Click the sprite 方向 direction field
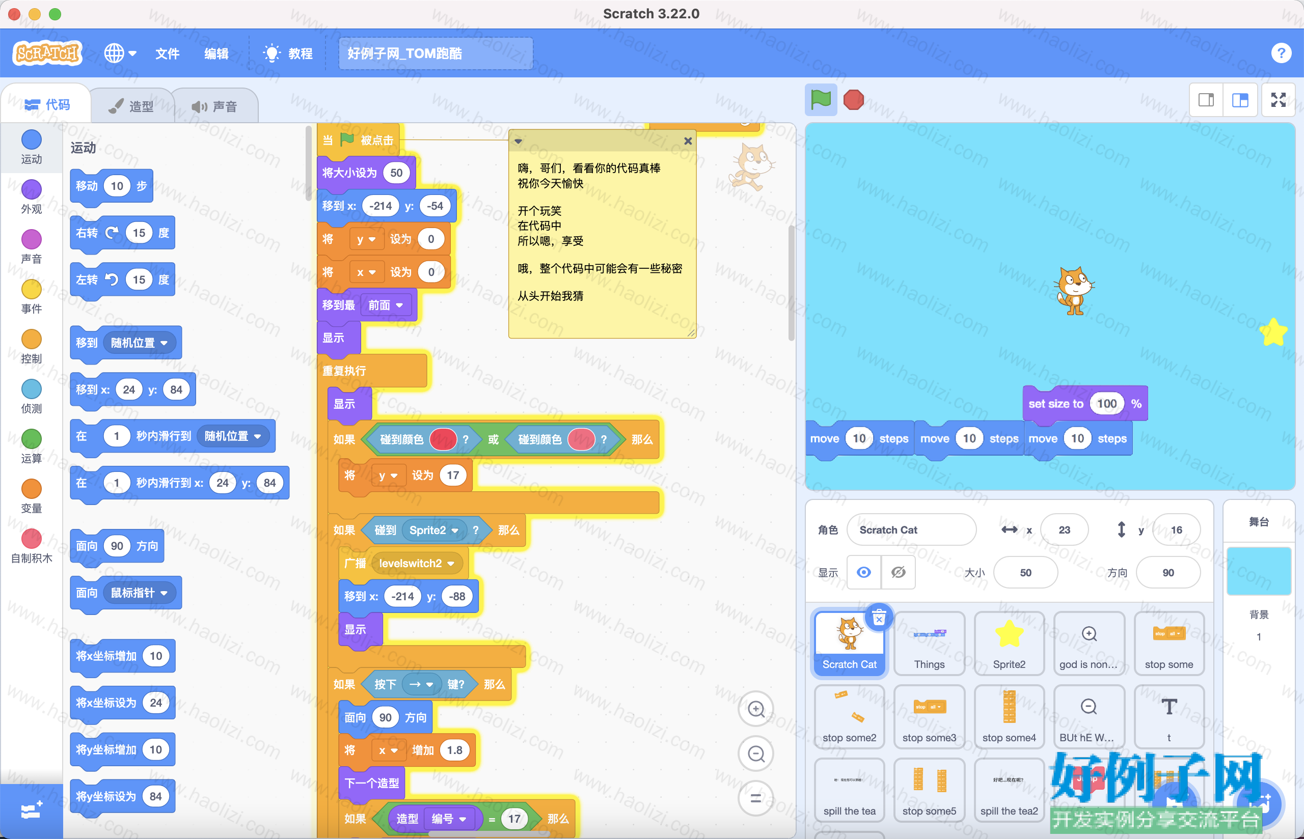 1168,573
